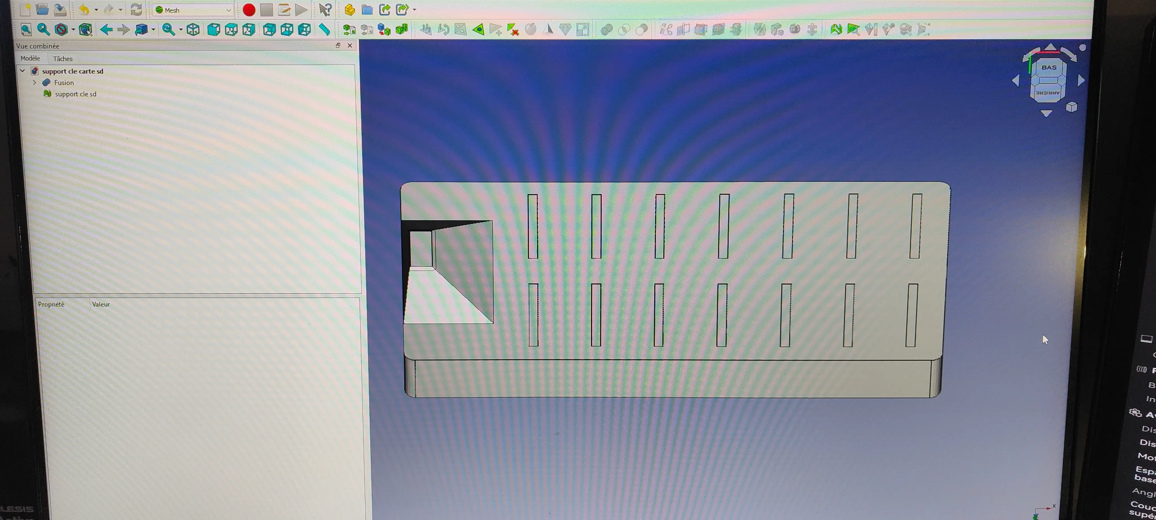Click the refresh recompute icon
The width and height of the screenshot is (1156, 520).
click(x=136, y=10)
